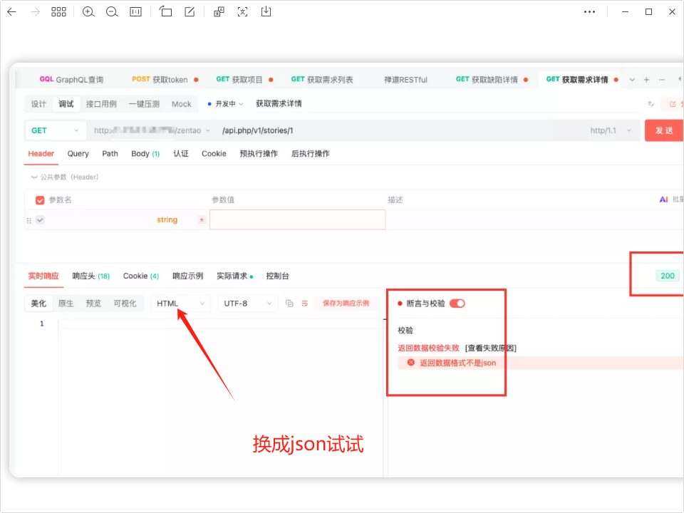The width and height of the screenshot is (684, 513).
Task: Uncheck the 参数名 header checkbox
Action: pyautogui.click(x=40, y=200)
